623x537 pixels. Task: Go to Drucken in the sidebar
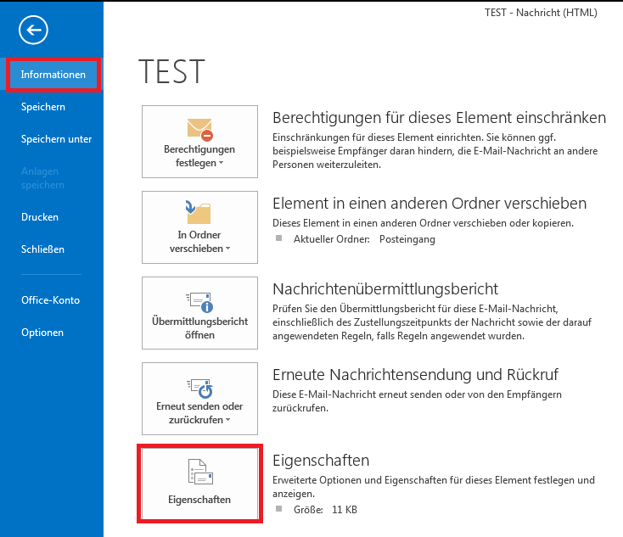point(40,217)
